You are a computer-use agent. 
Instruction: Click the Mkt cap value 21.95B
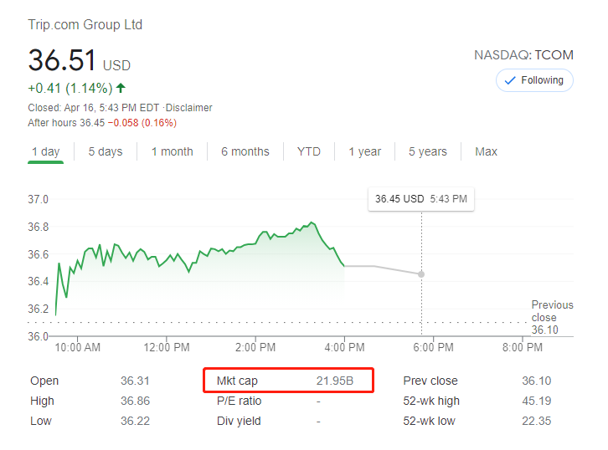pyautogui.click(x=334, y=381)
